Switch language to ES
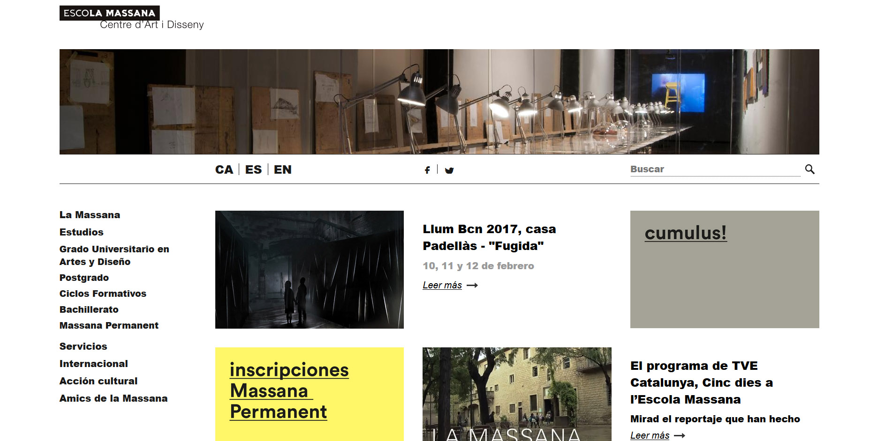Screen dimensions: 885x441 (253, 169)
